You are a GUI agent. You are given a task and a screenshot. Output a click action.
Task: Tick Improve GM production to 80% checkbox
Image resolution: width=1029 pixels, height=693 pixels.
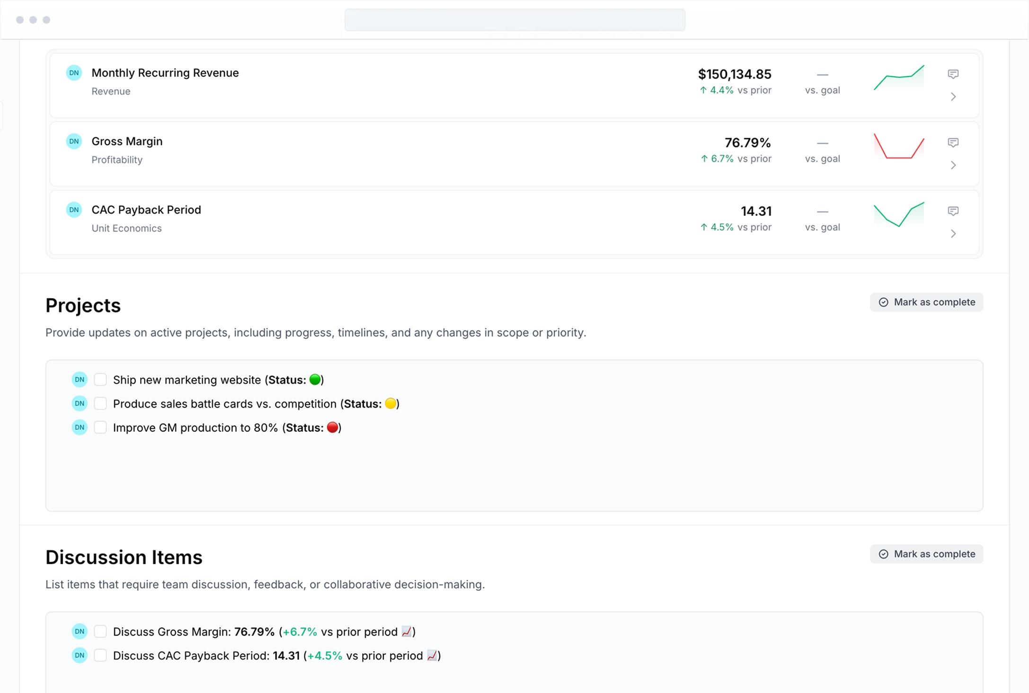point(100,427)
